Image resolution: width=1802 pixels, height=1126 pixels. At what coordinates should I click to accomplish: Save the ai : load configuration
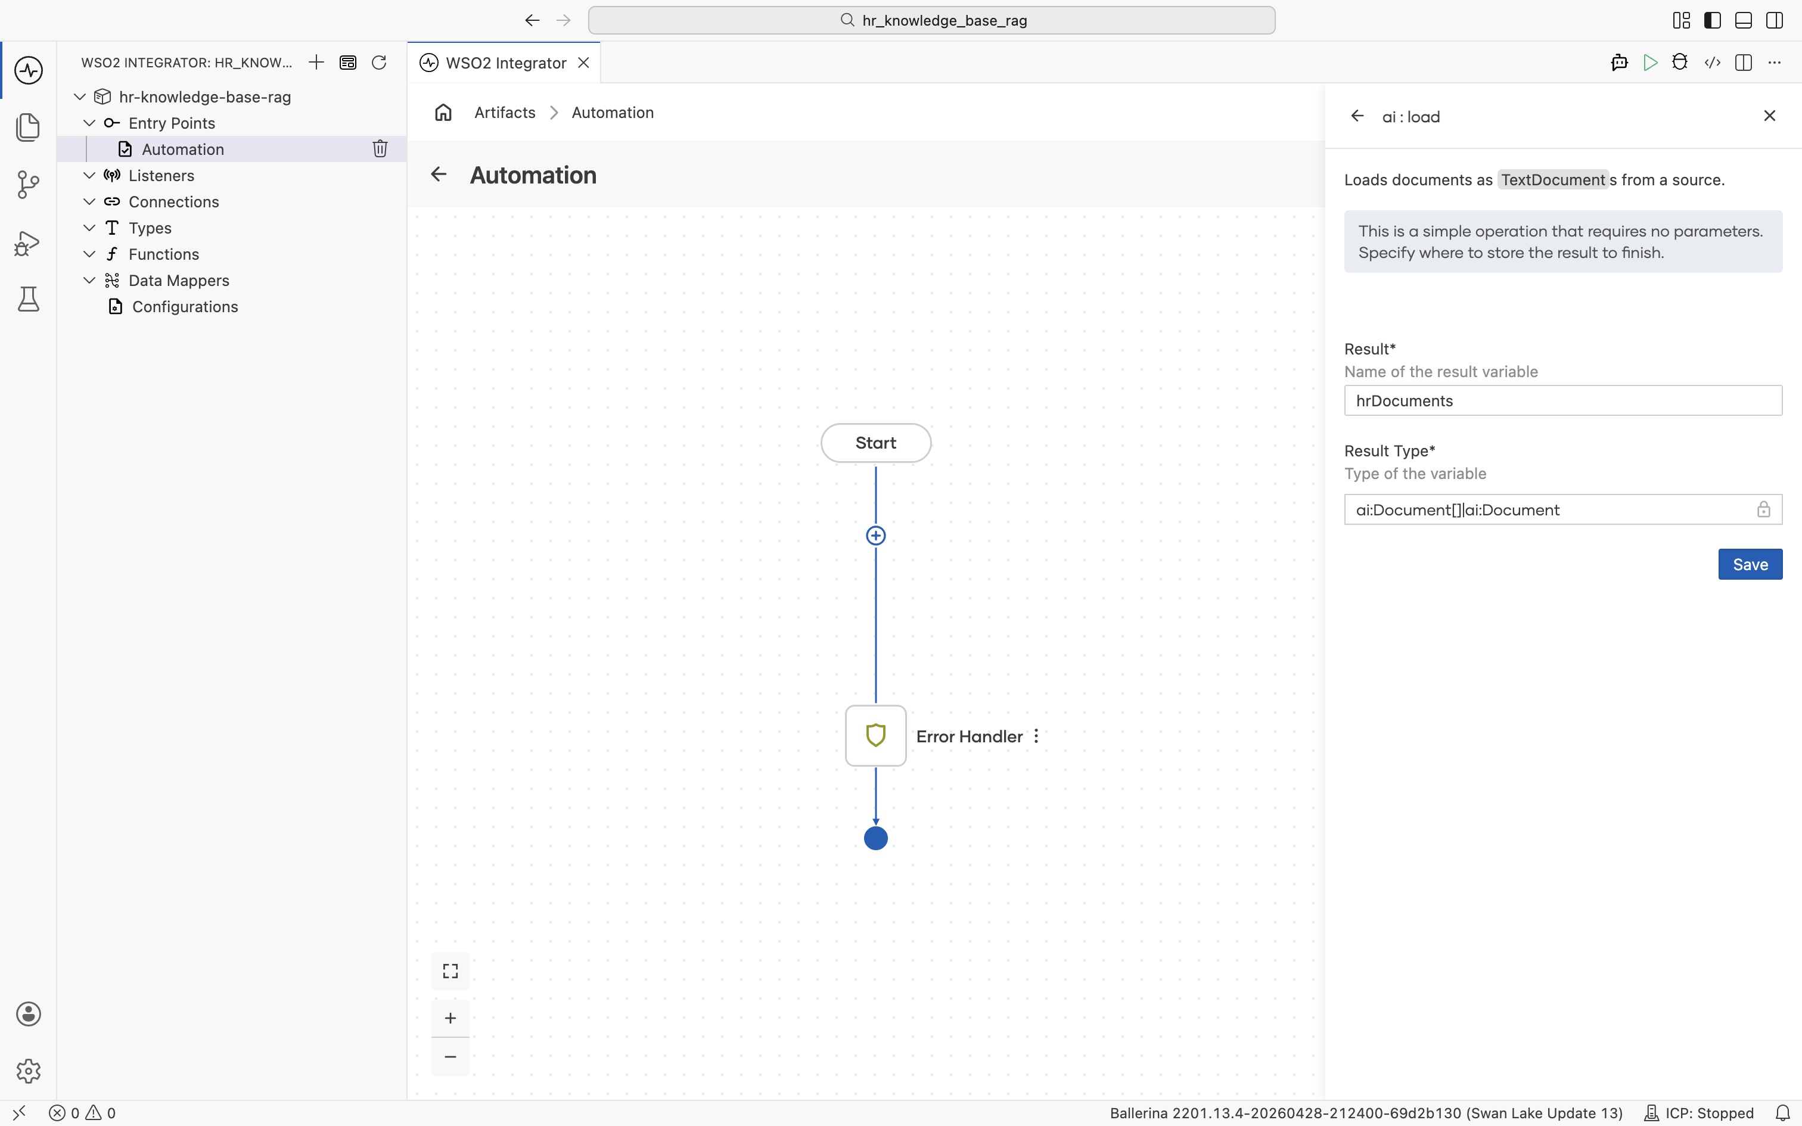pos(1750,565)
